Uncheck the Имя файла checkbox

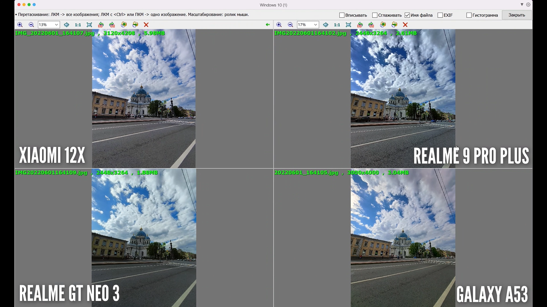pos(407,15)
